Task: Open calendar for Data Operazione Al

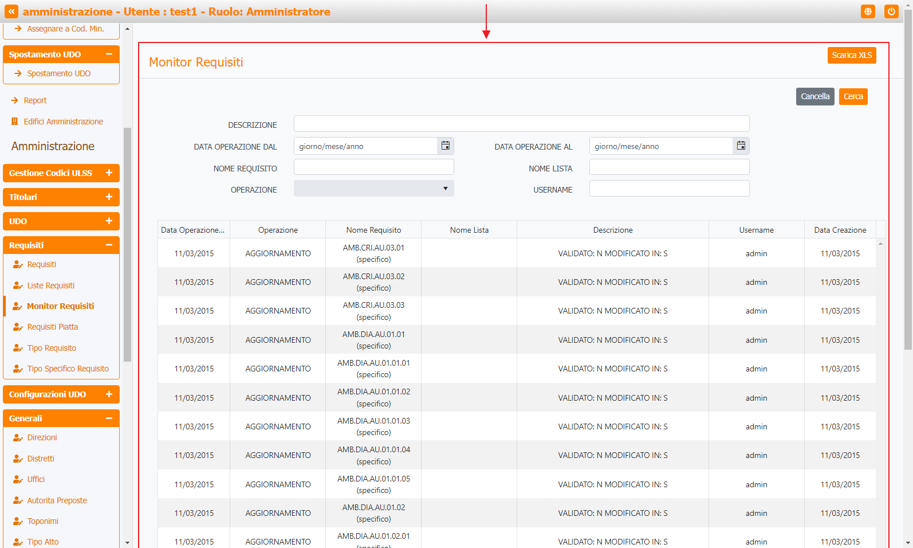Action: (x=741, y=146)
